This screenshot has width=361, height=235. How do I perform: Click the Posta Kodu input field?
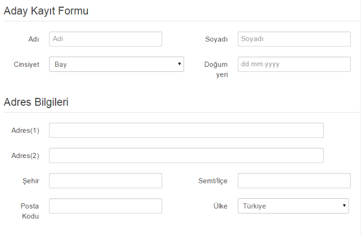[x=106, y=206]
